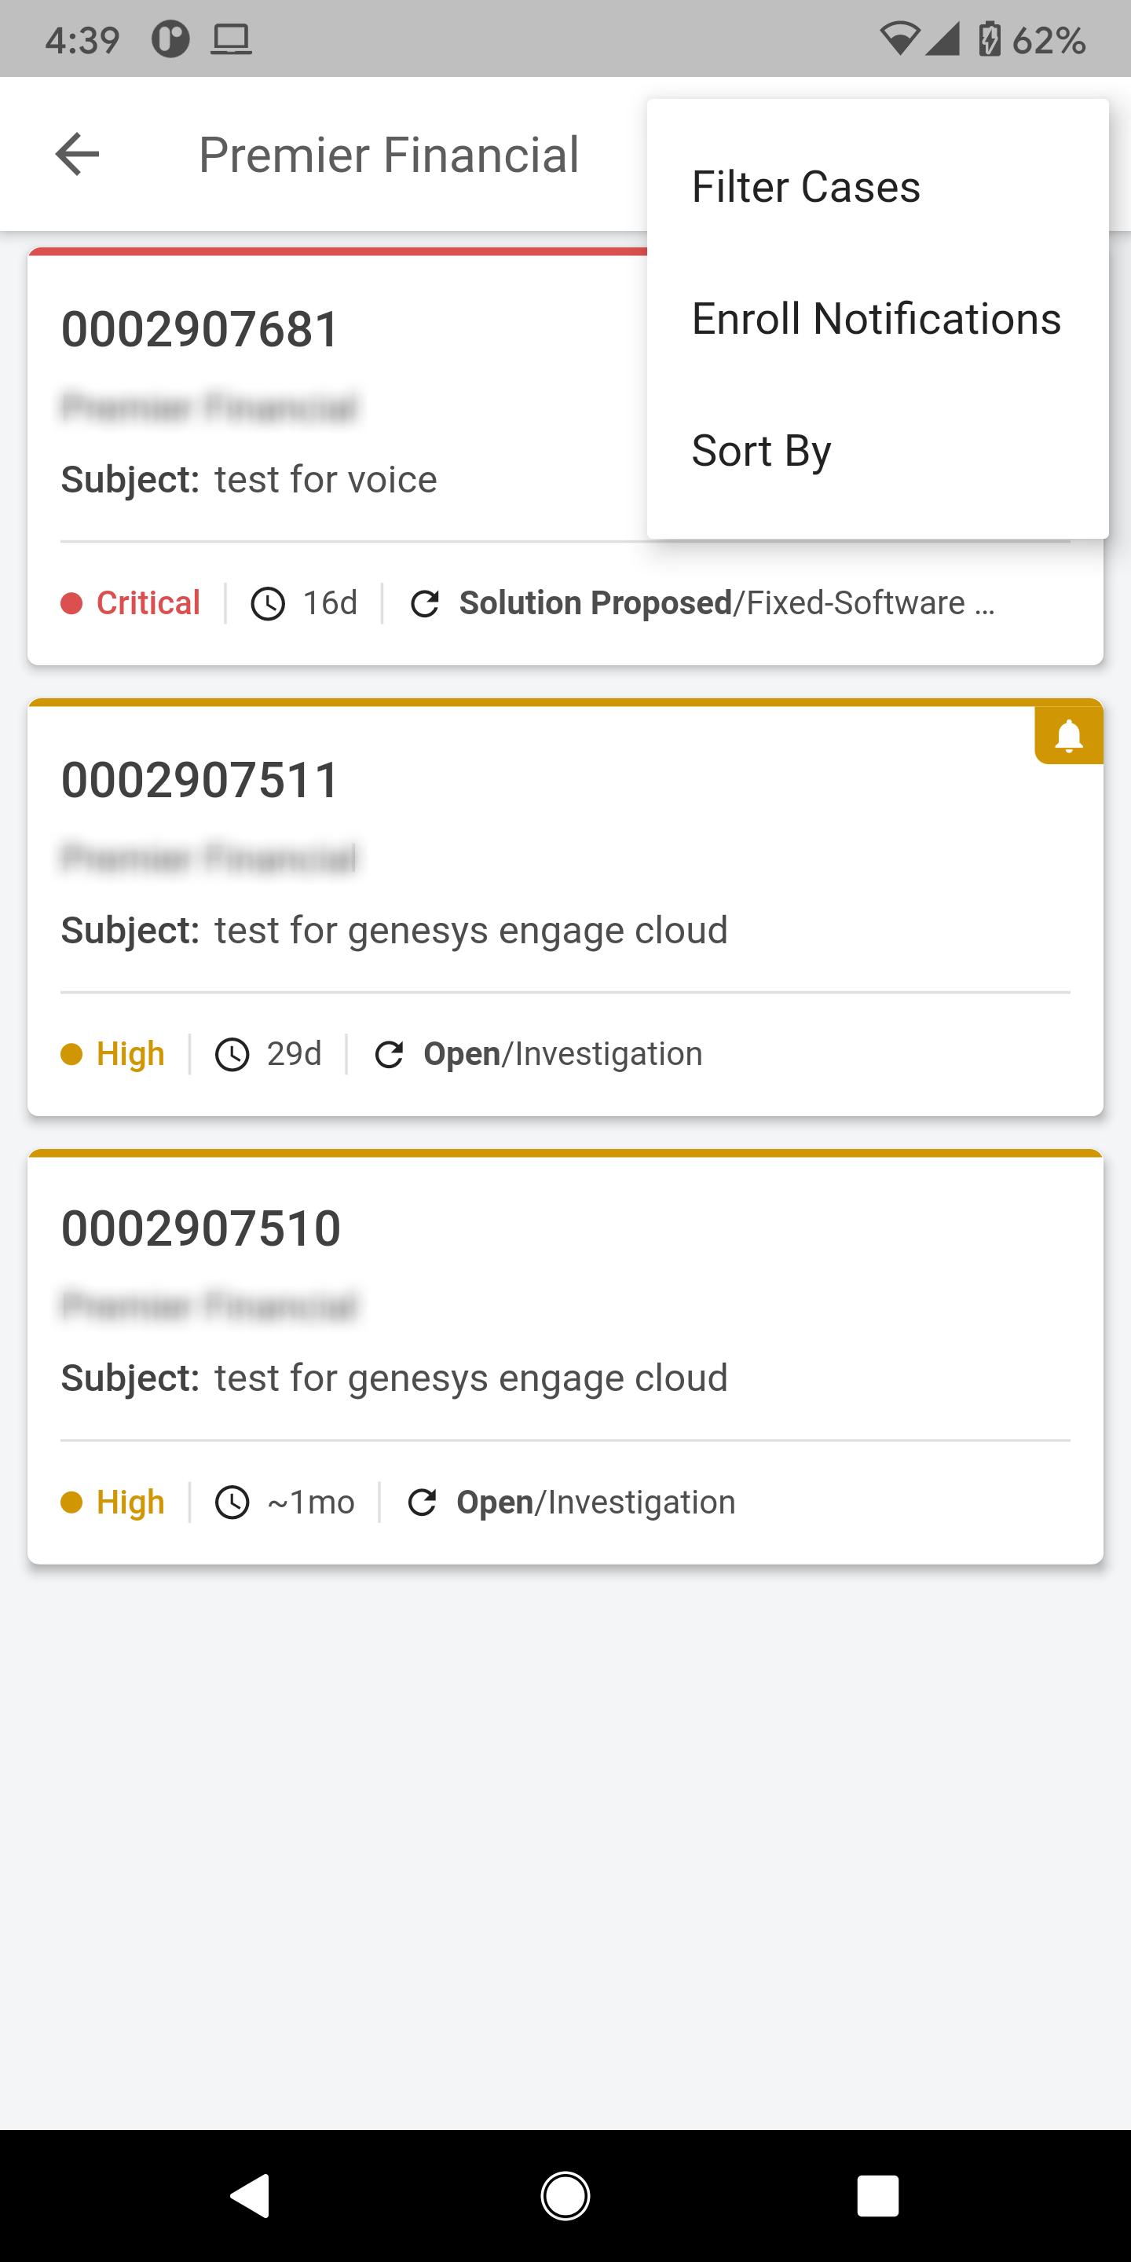Tap the 16d age value
This screenshot has width=1131, height=2262.
(330, 603)
